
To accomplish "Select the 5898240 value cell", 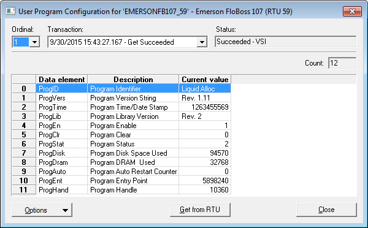I will 205,181.
